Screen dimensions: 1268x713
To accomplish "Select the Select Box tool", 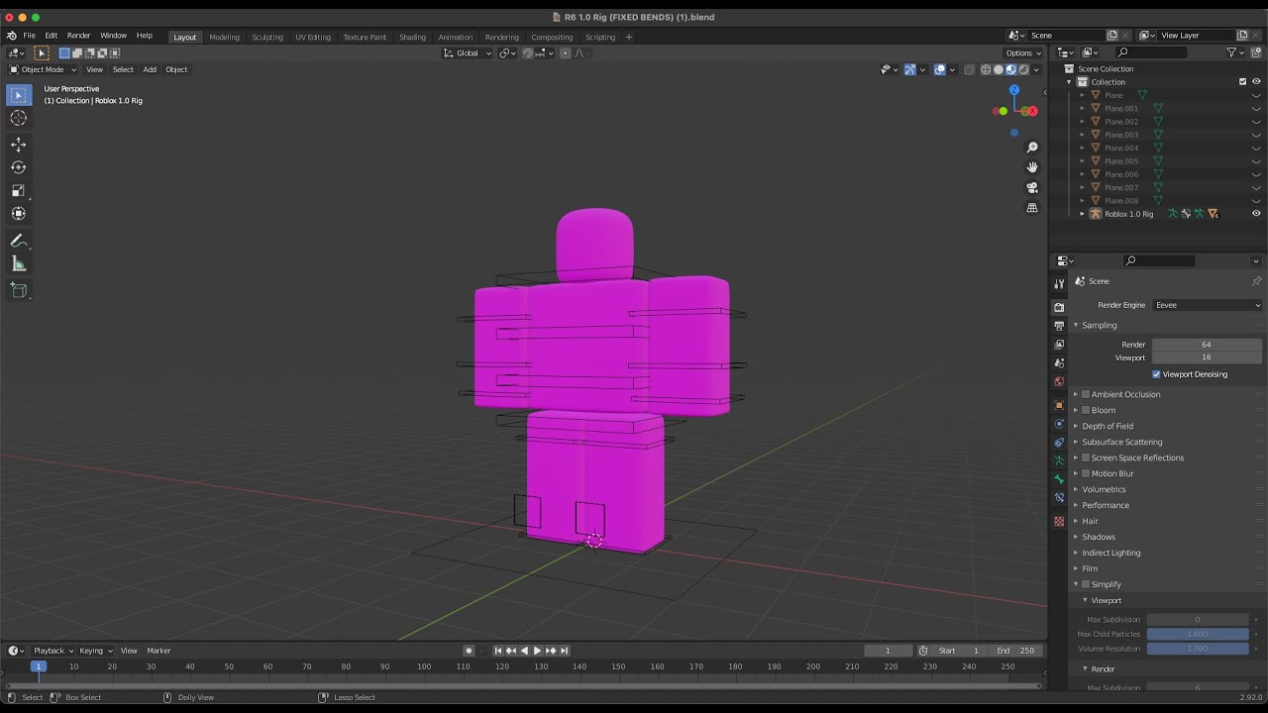I will click(18, 95).
